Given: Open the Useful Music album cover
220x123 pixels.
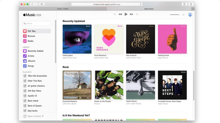Looking at the screenshot, I should tap(141, 85).
